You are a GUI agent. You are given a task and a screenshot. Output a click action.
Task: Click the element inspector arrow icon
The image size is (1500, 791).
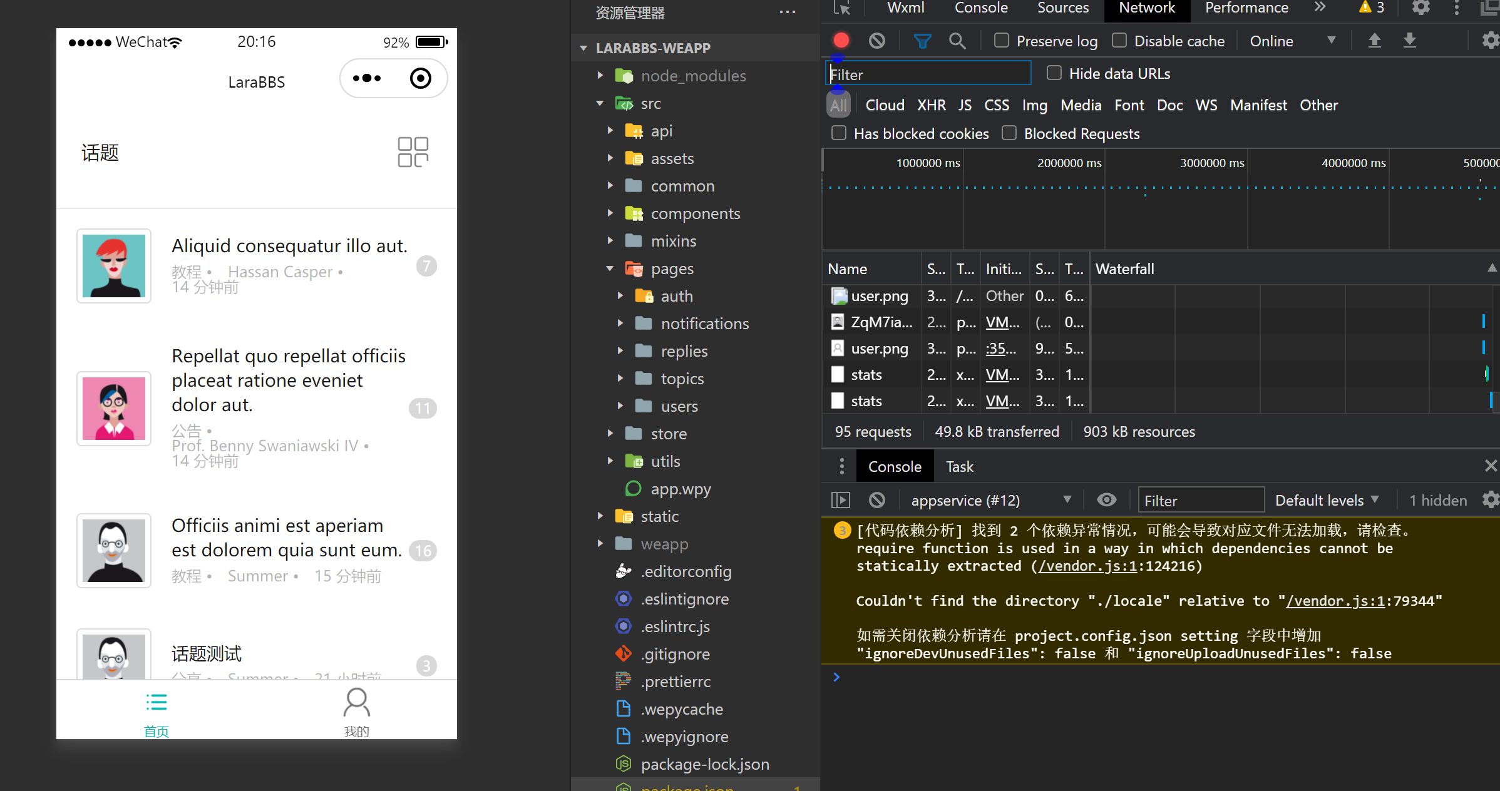[842, 8]
